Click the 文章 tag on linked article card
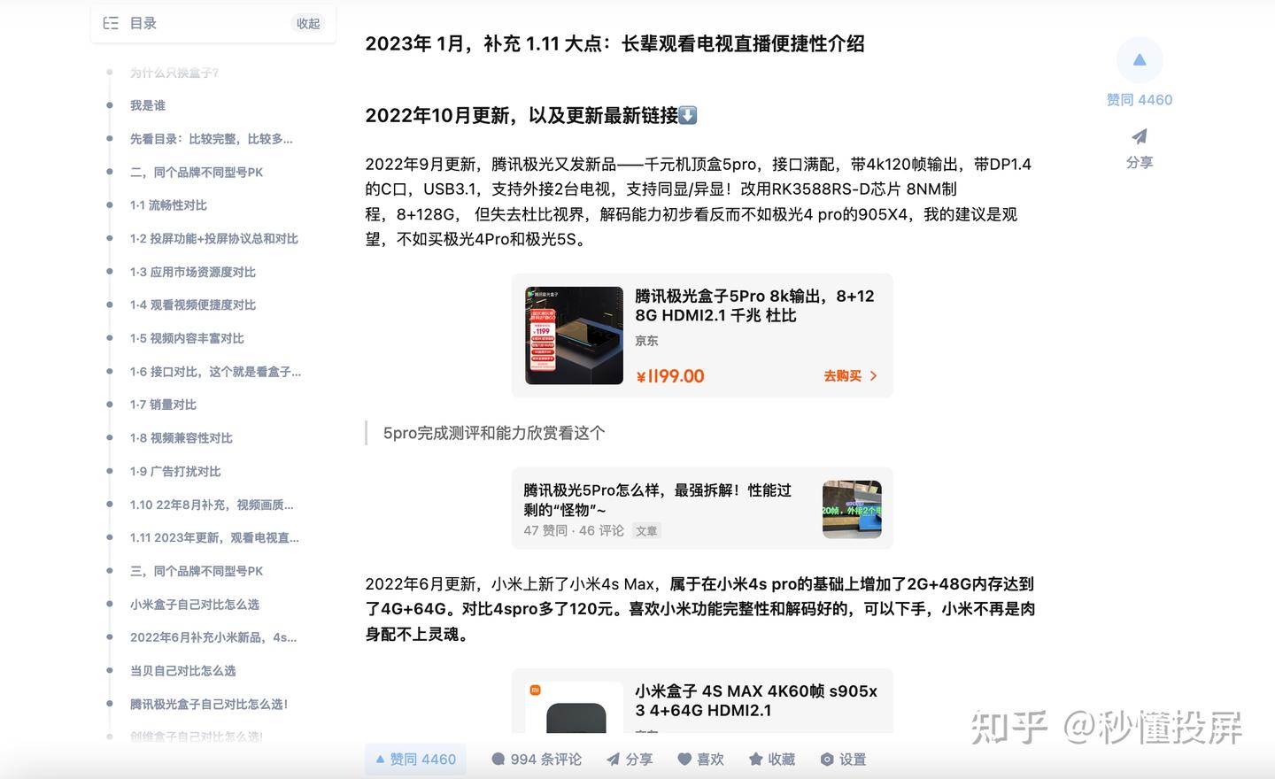Viewport: 1275px width, 779px height. coord(646,531)
